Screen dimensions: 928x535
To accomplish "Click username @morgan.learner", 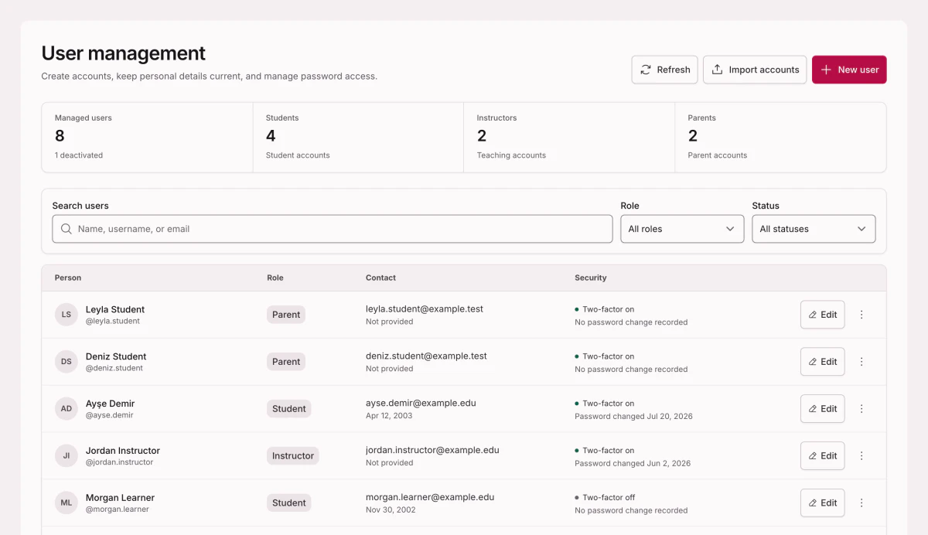I will (x=118, y=509).
